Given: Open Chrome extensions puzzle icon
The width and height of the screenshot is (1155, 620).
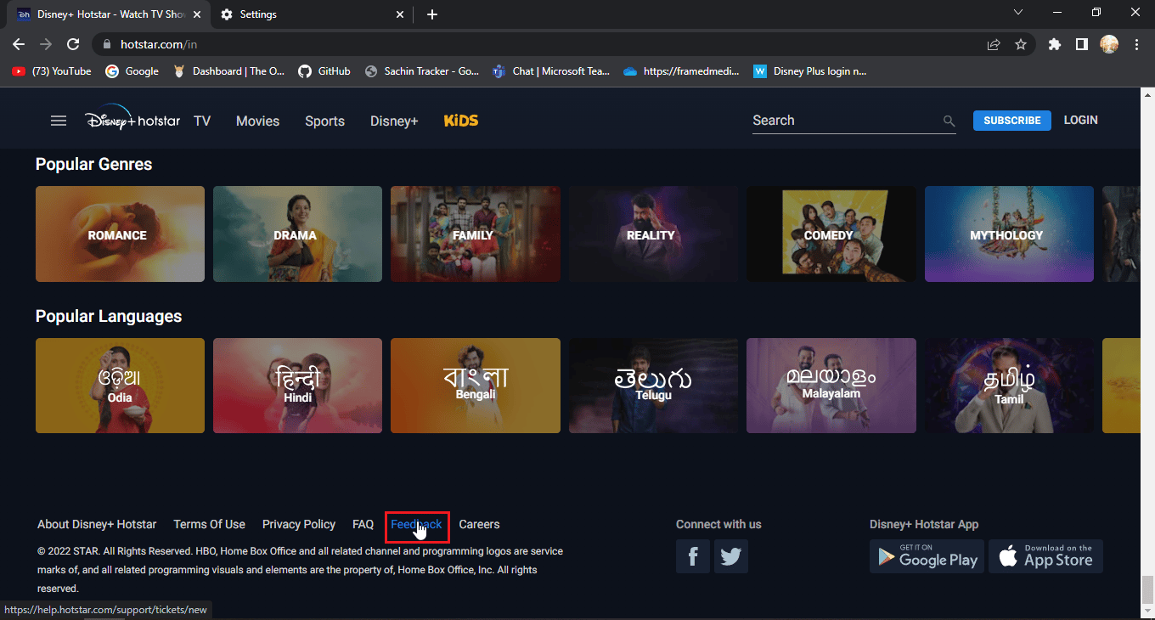Looking at the screenshot, I should coord(1055,44).
